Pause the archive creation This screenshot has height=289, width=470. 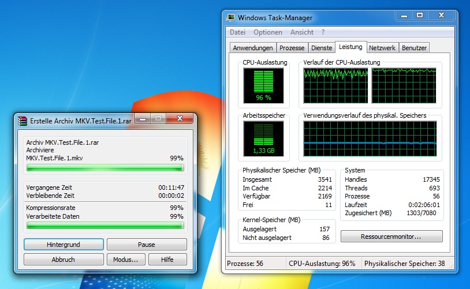(147, 245)
